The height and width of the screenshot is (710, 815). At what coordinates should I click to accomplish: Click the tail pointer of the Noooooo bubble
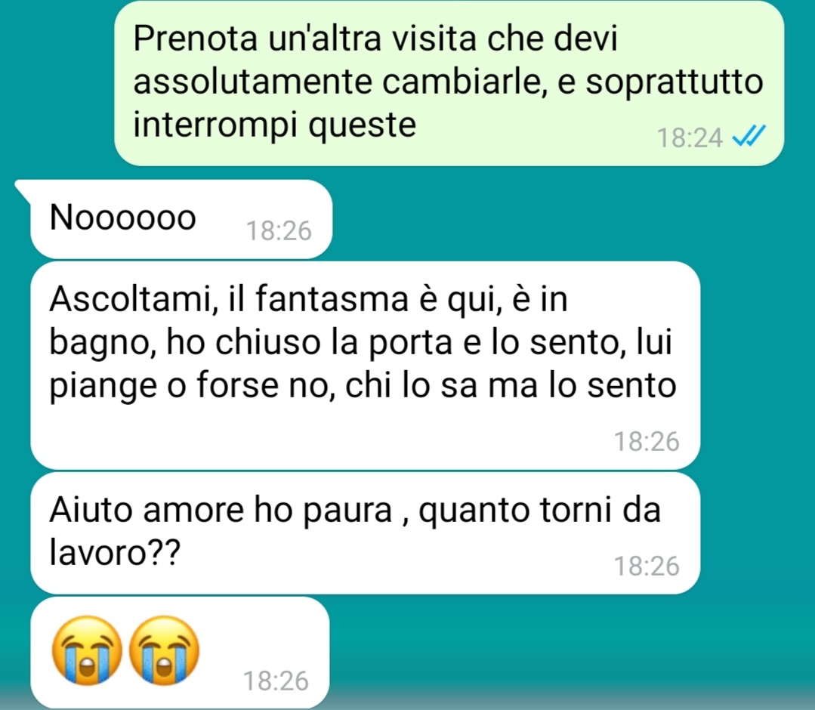point(25,188)
